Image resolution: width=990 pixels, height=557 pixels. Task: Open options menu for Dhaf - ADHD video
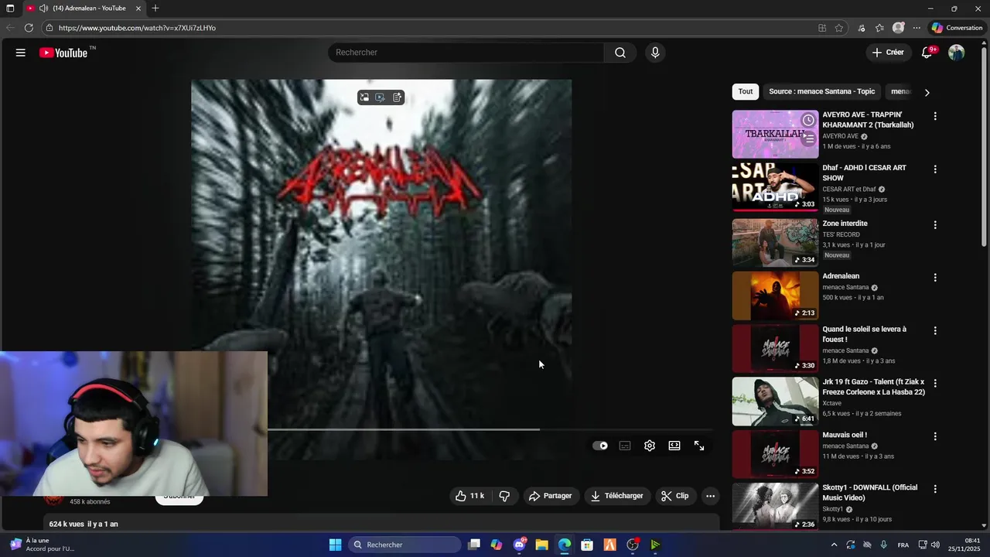pos(935,169)
